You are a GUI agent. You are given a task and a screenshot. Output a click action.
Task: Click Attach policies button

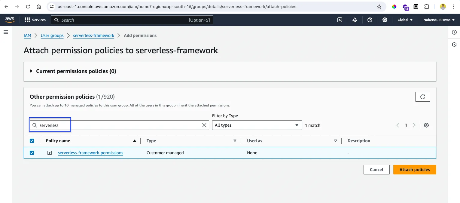tap(415, 170)
